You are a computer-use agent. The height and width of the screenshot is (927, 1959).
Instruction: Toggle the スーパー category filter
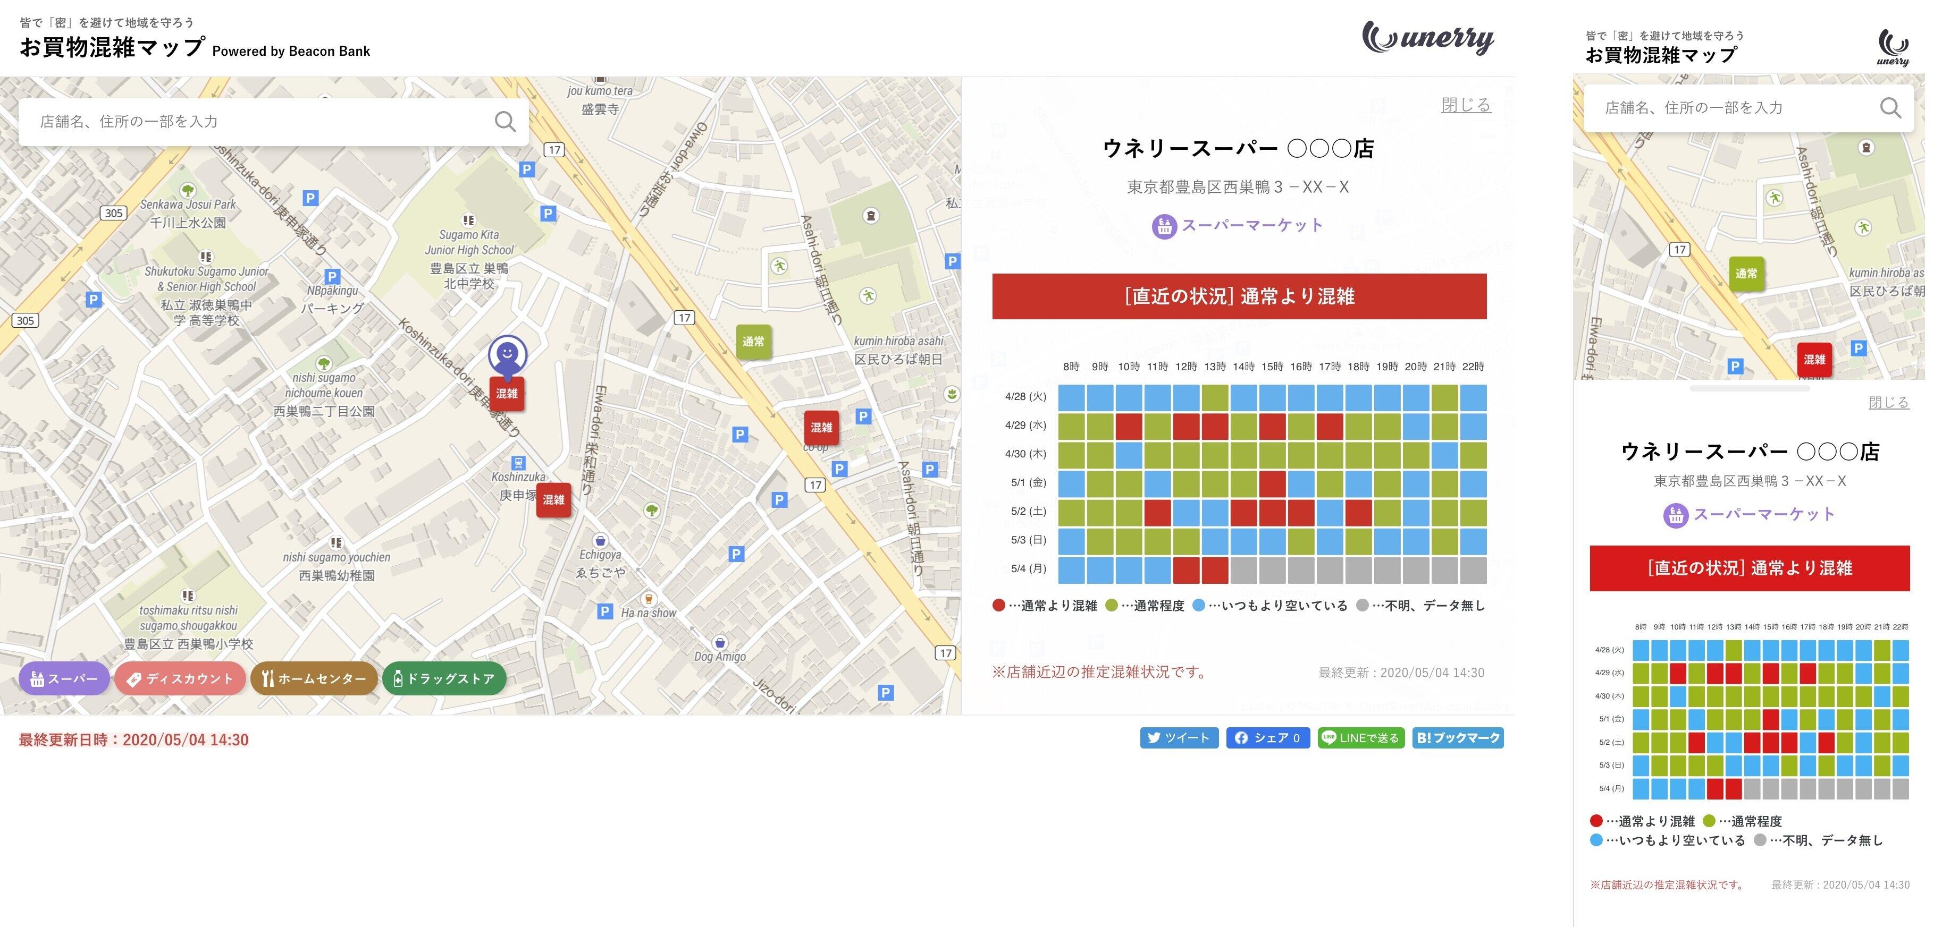coord(65,678)
